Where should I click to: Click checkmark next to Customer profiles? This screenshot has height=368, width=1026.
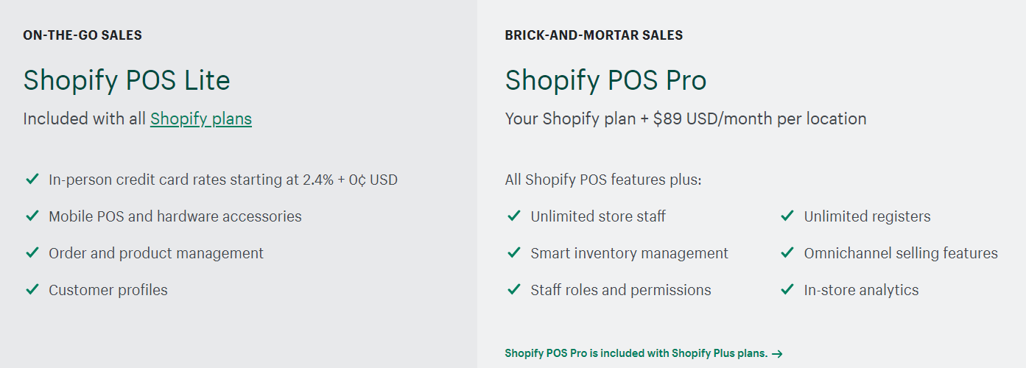(32, 289)
